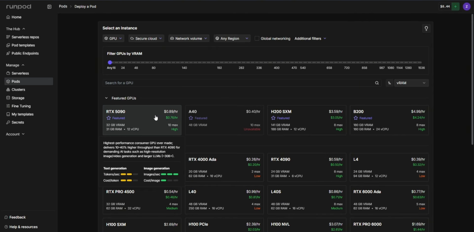The image size is (474, 232).
Task: Open the Network volume dropdown
Action: coord(189,39)
